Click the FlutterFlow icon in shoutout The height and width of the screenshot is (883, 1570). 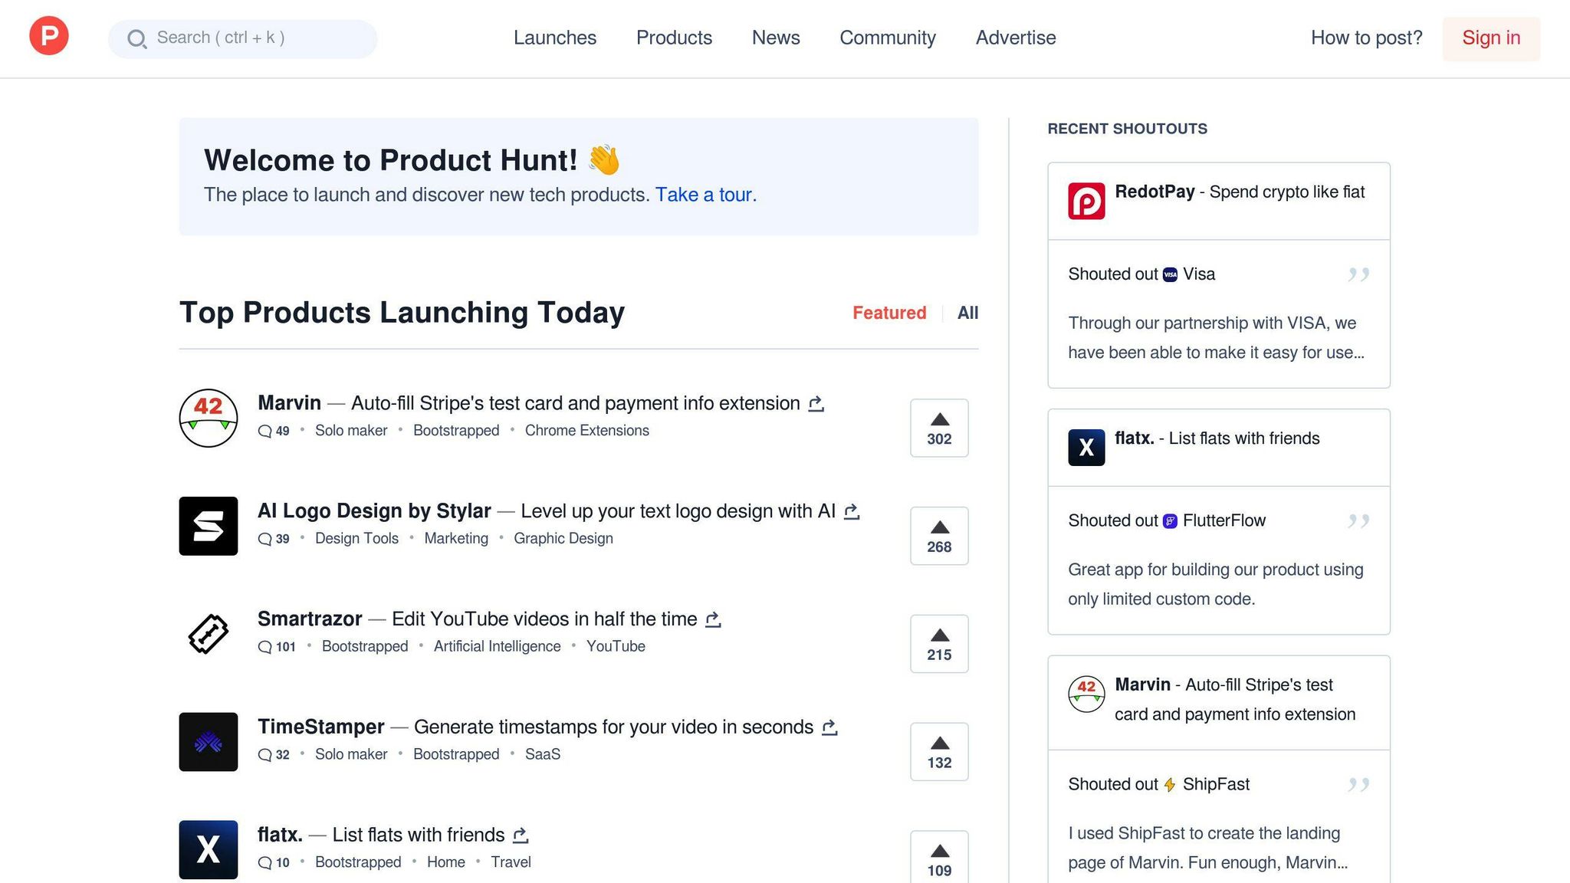click(1170, 521)
